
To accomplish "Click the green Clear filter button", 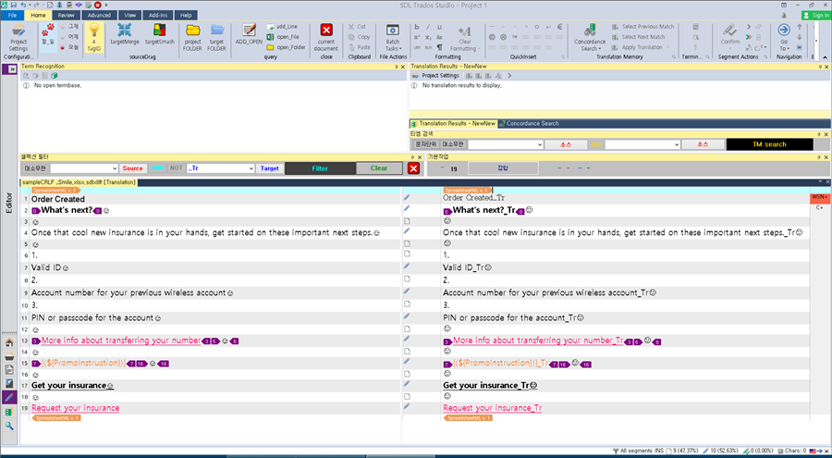I will pos(379,168).
